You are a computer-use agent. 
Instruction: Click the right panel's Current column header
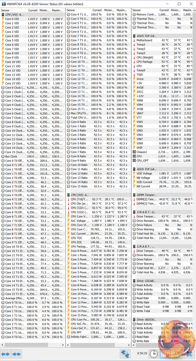pos(163,10)
